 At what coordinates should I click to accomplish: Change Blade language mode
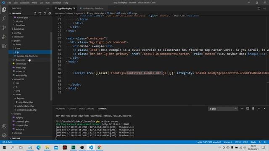pyautogui.click(x=253, y=142)
